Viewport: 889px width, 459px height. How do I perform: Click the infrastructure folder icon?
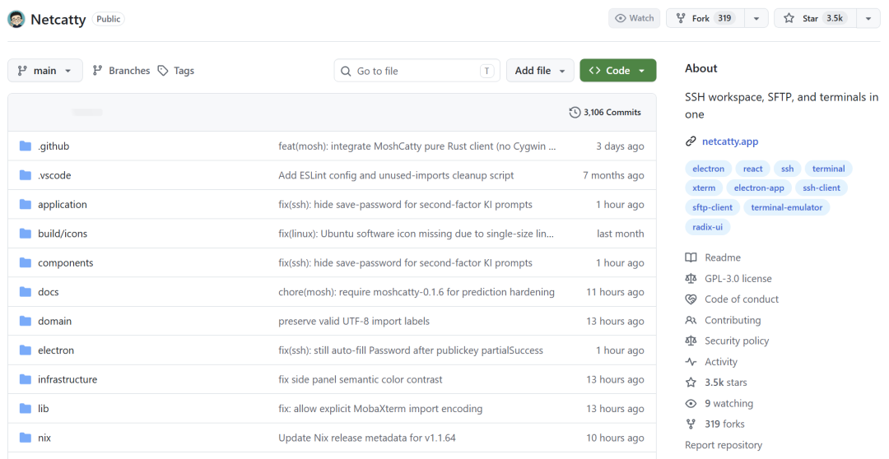pyautogui.click(x=25, y=380)
